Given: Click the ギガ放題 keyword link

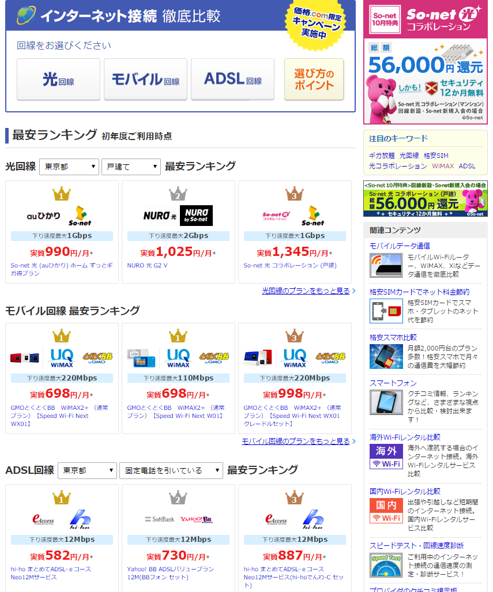Looking at the screenshot, I should pyautogui.click(x=382, y=156).
